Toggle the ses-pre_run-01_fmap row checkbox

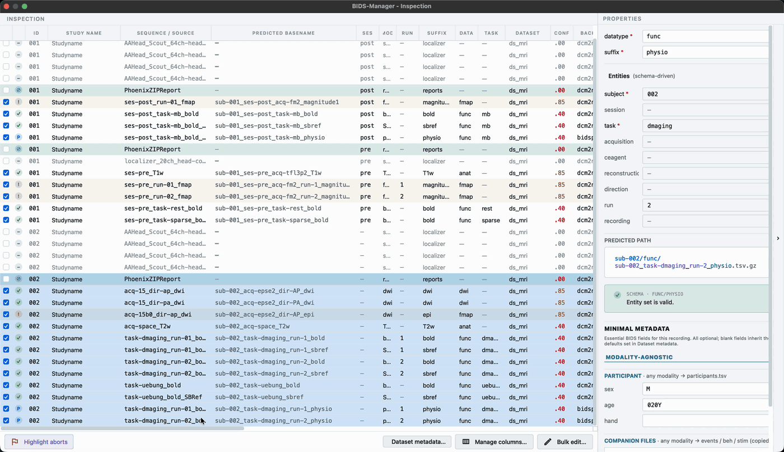point(6,185)
